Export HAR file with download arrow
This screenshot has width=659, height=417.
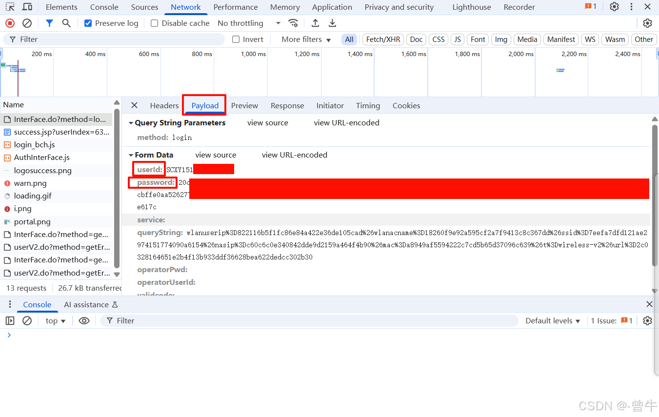pos(332,23)
